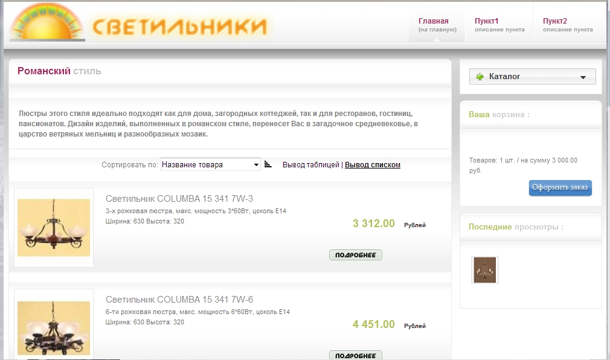Open the Пункт2 menu item
Image resolution: width=610 pixels, height=360 pixels.
(568, 25)
